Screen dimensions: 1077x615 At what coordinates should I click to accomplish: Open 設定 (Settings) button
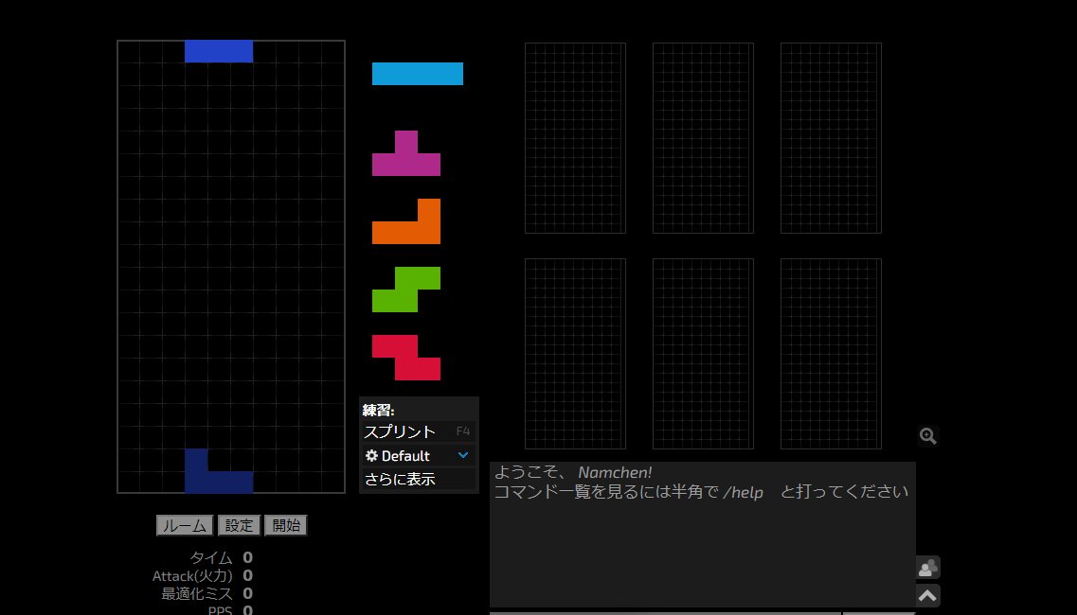[239, 525]
